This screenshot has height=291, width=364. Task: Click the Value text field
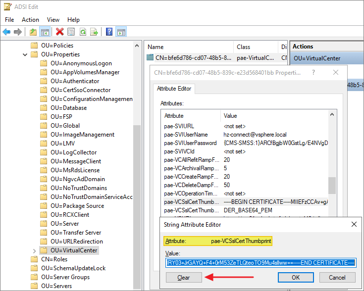[260, 263]
